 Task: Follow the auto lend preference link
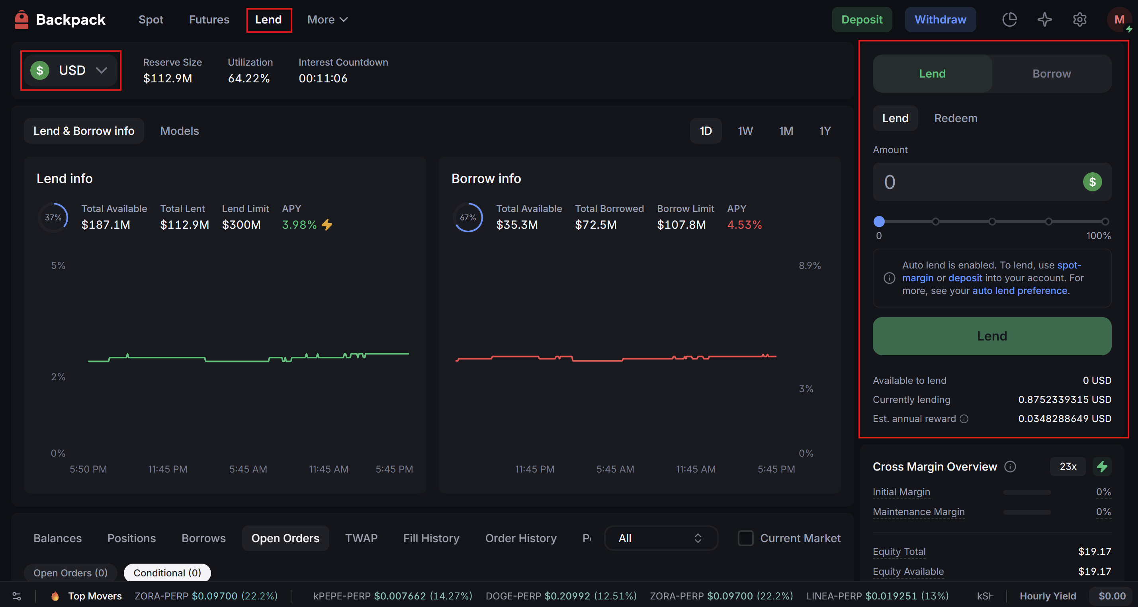click(x=1020, y=290)
